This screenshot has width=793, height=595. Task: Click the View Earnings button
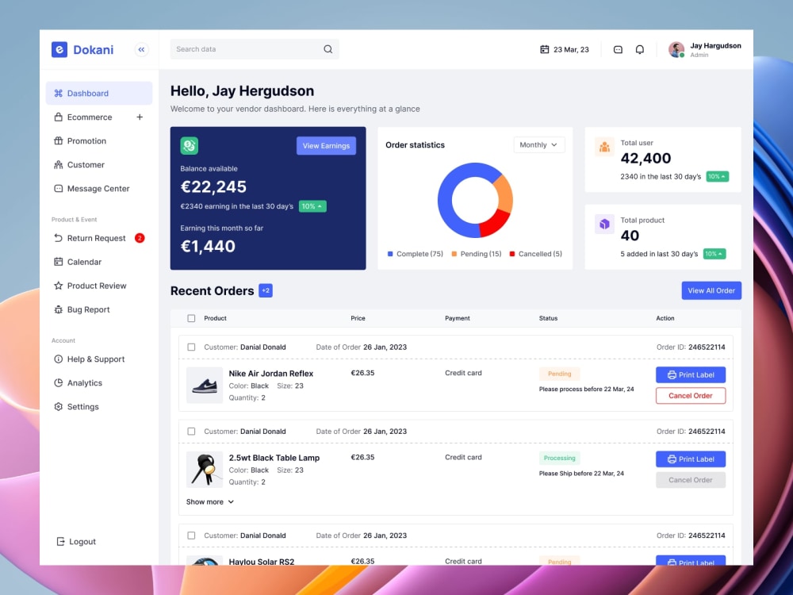326,146
